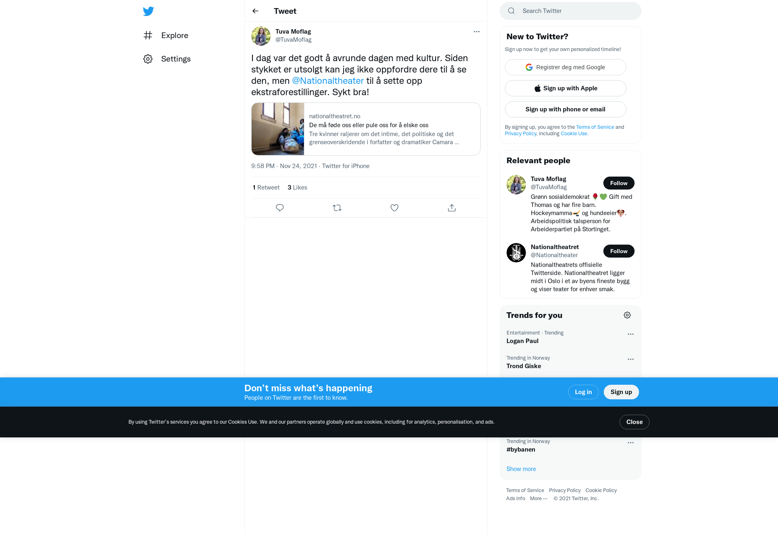Retweet using the retweet arrows icon
This screenshot has width=778, height=535.
[337, 208]
